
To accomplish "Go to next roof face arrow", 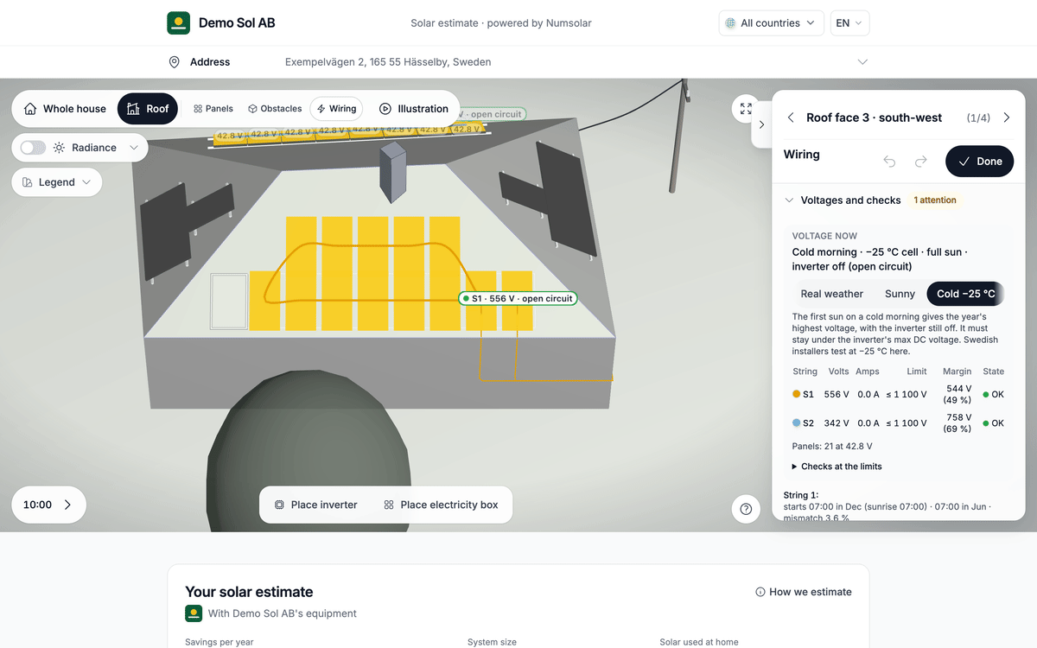I will point(1007,118).
